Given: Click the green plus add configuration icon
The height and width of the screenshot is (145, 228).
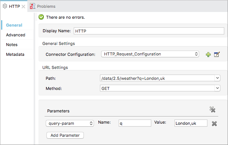Looking at the screenshot, I should (x=208, y=54).
